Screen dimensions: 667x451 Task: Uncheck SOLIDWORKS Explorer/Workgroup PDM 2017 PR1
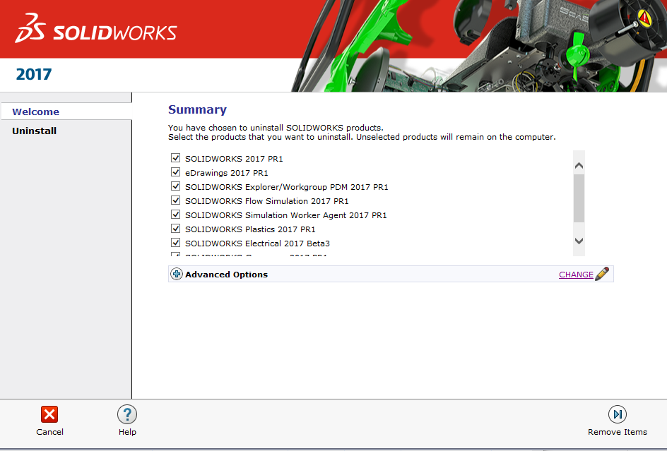click(176, 186)
